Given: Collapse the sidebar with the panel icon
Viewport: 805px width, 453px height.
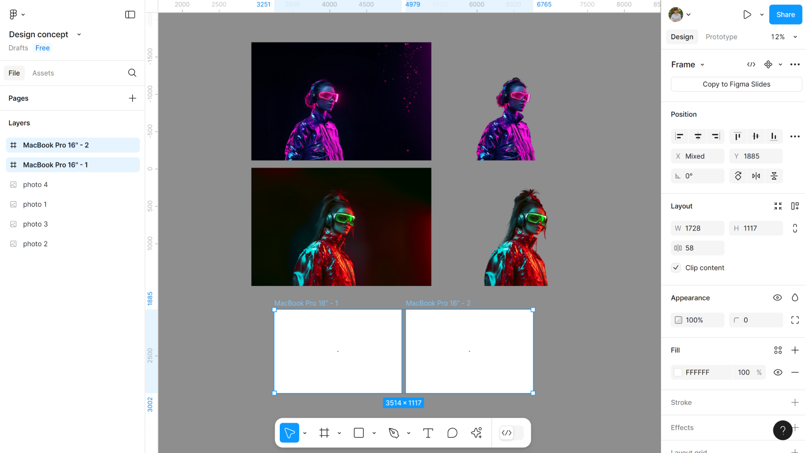Looking at the screenshot, I should tap(130, 15).
